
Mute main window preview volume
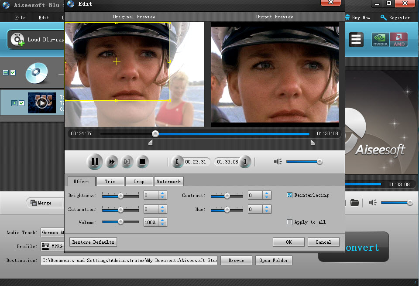[372, 203]
